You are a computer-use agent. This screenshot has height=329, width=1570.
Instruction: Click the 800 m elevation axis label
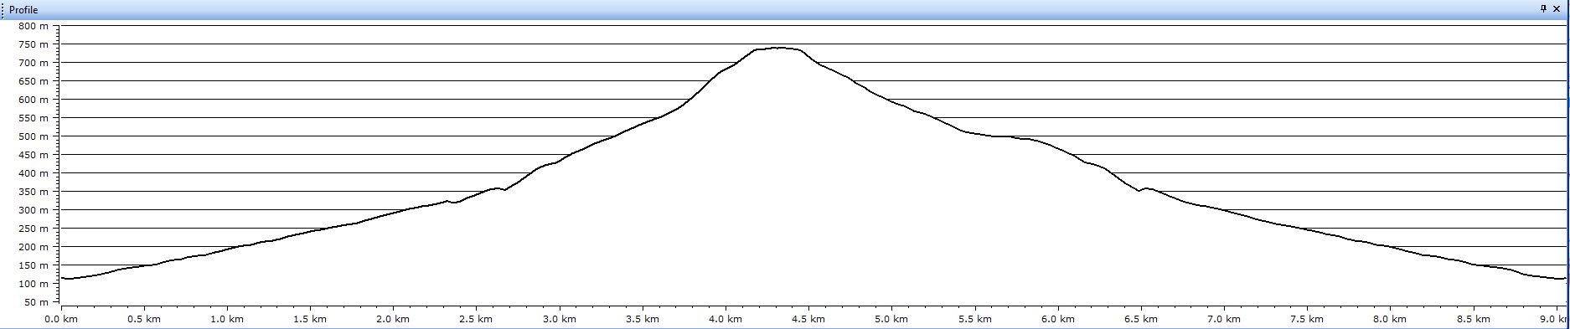tap(33, 26)
